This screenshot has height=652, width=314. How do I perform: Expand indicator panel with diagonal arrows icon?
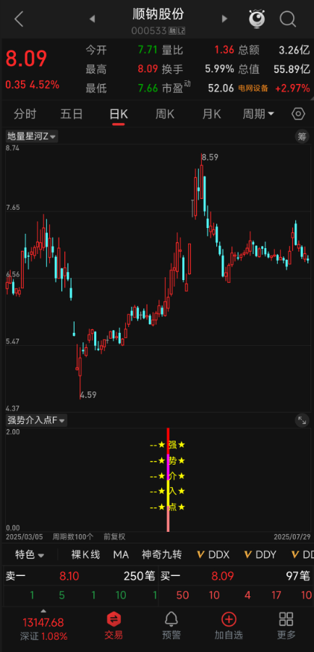click(302, 420)
